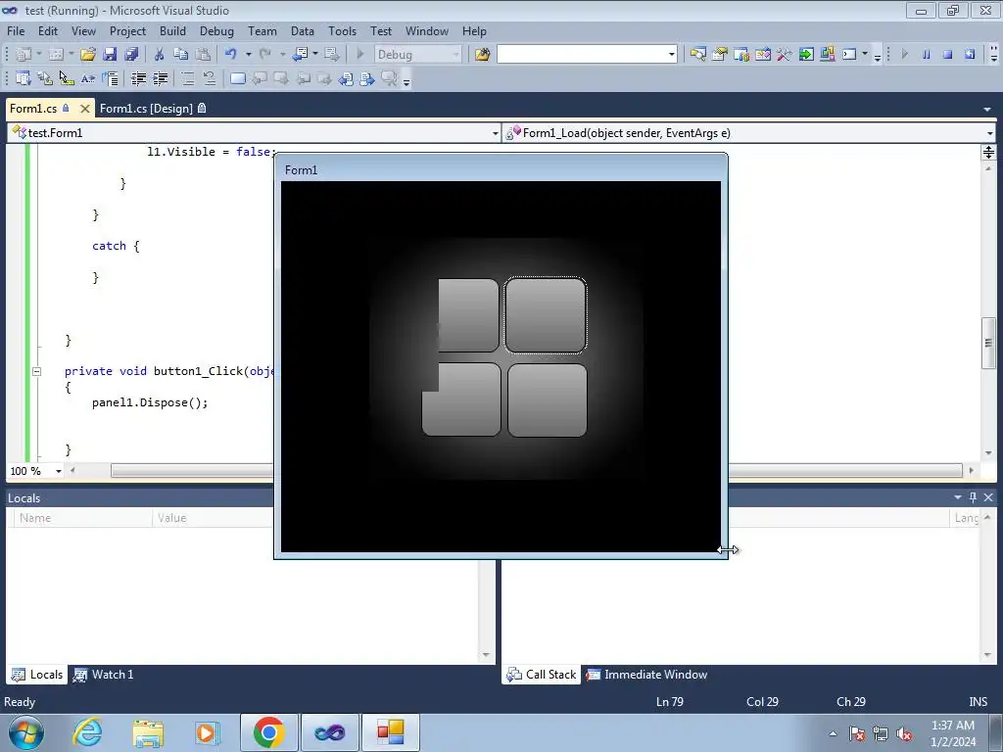Viewport: 1003px width, 752px height.
Task: Click the Uncomment selected lines icon
Action: point(210,78)
